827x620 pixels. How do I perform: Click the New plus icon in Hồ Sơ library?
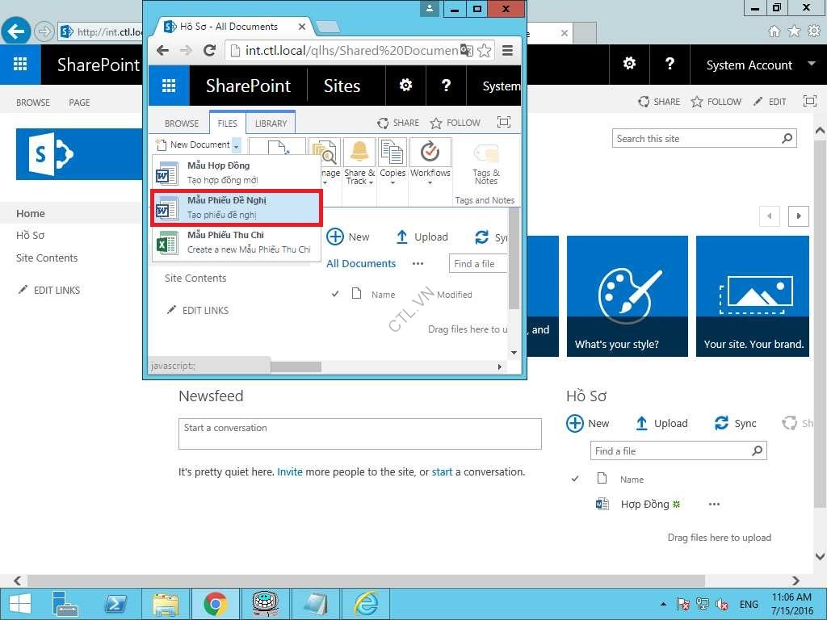click(x=575, y=423)
